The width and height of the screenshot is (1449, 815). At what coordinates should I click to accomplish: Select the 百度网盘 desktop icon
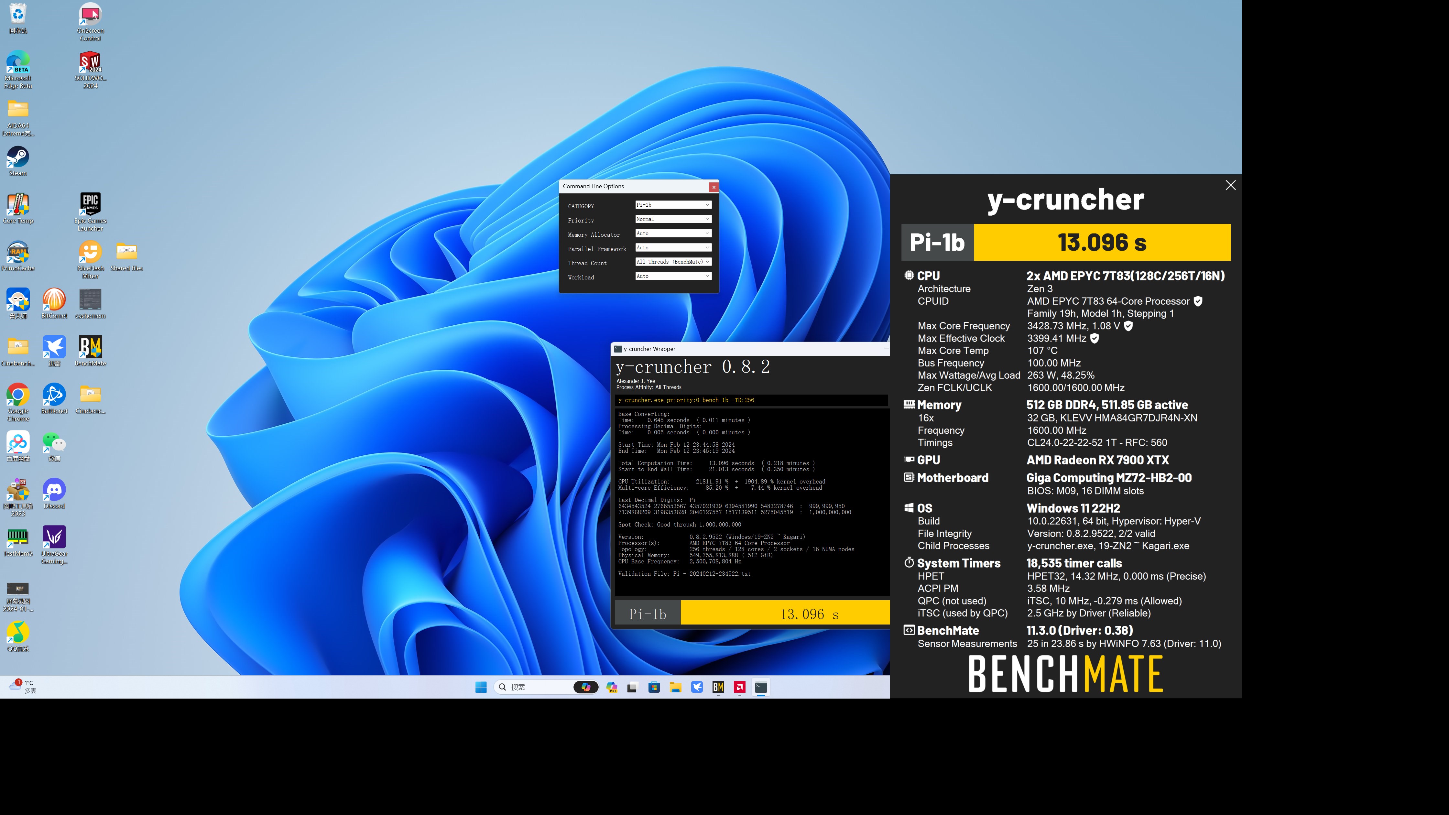(18, 447)
